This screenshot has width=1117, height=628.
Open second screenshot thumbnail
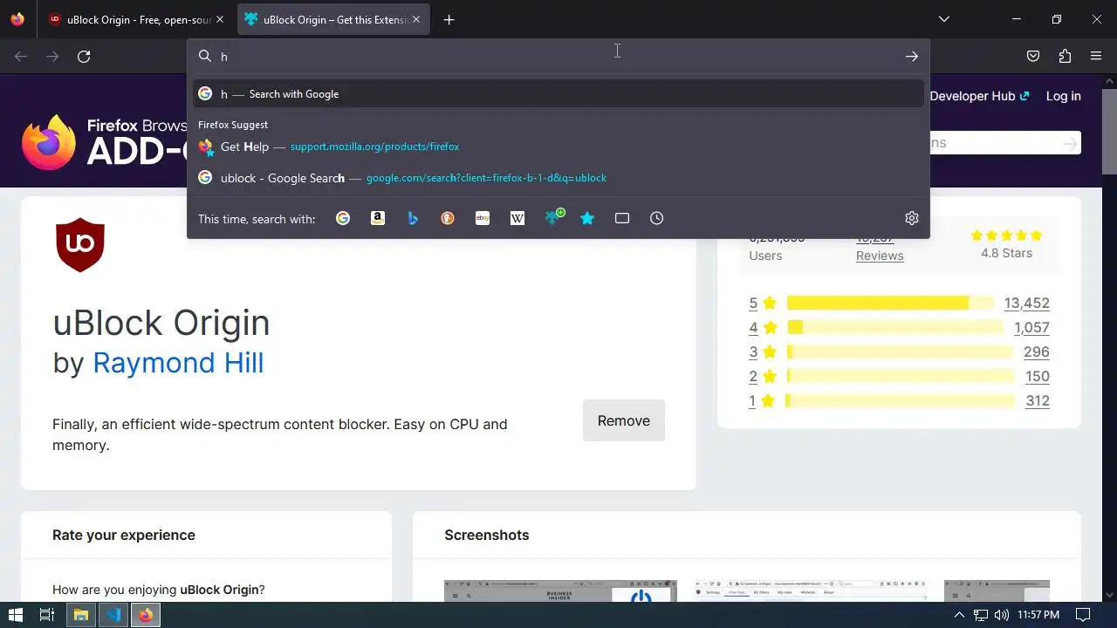coord(811,590)
